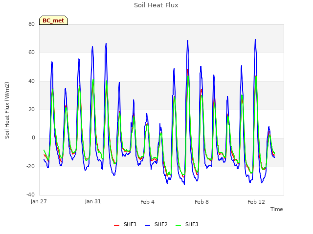313x234 pixels.
Task: Click the red SHF1 legend marker
Action: pyautogui.click(x=116, y=225)
